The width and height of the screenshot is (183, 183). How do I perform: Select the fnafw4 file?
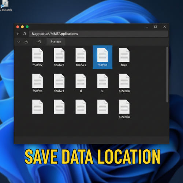[x=37, y=83]
